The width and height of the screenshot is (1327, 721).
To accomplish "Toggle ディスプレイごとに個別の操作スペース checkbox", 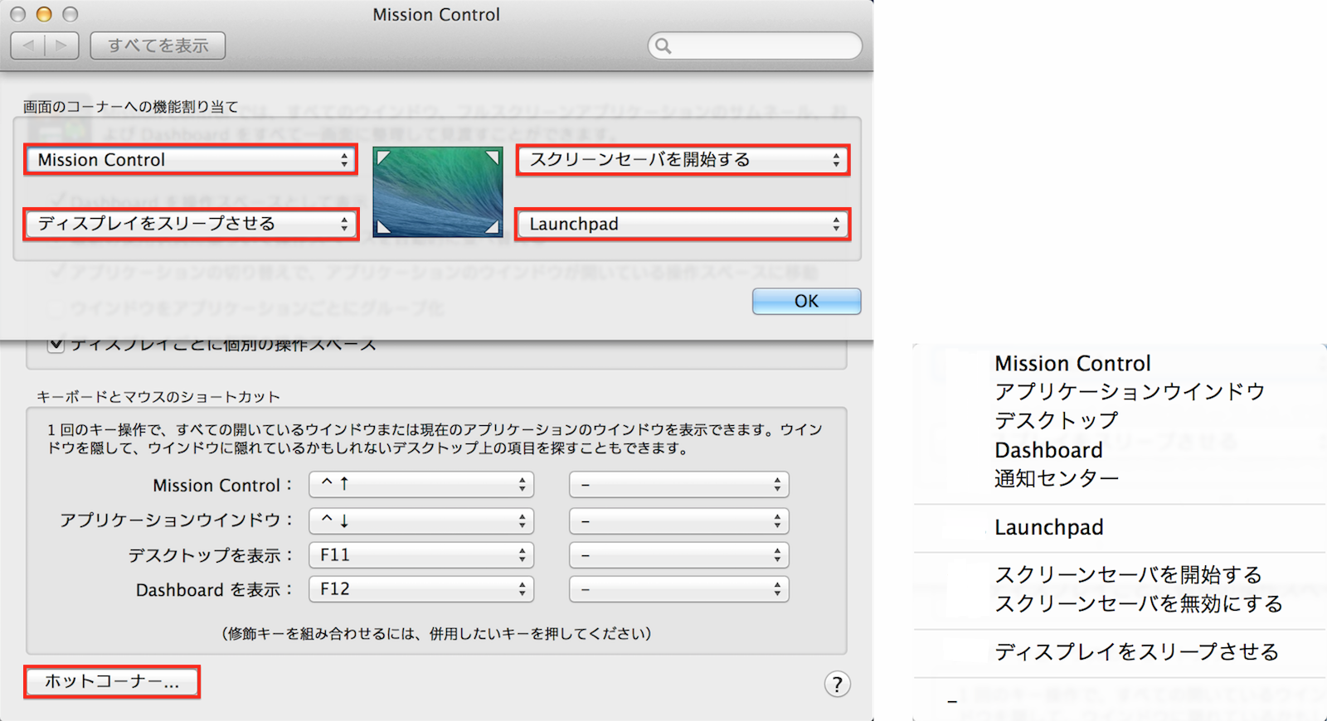I will (x=56, y=345).
